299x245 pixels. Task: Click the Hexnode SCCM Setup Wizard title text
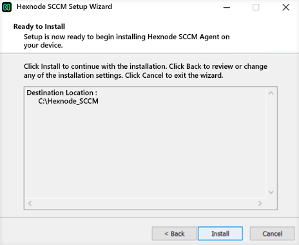64,6
